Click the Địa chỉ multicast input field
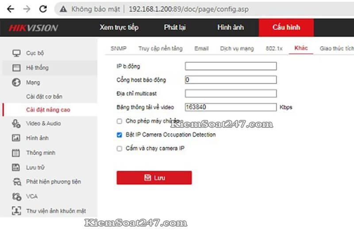The image size is (354, 231). tap(231, 93)
